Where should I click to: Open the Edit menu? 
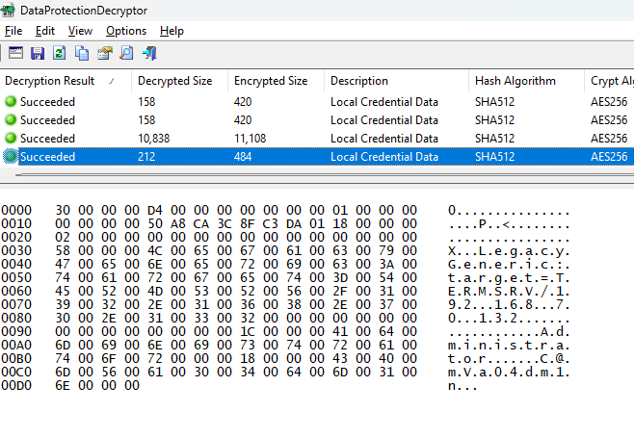(x=45, y=31)
